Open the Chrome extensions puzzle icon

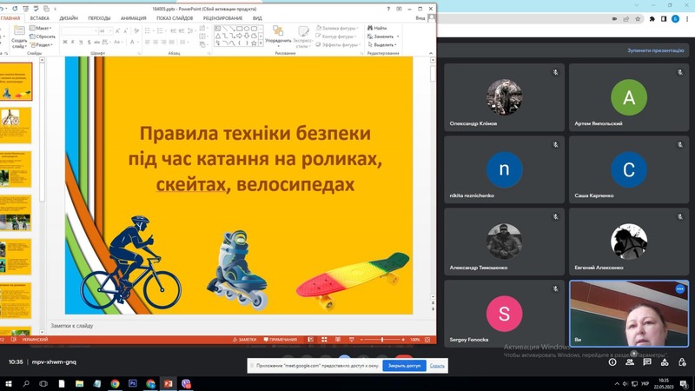(x=652, y=18)
